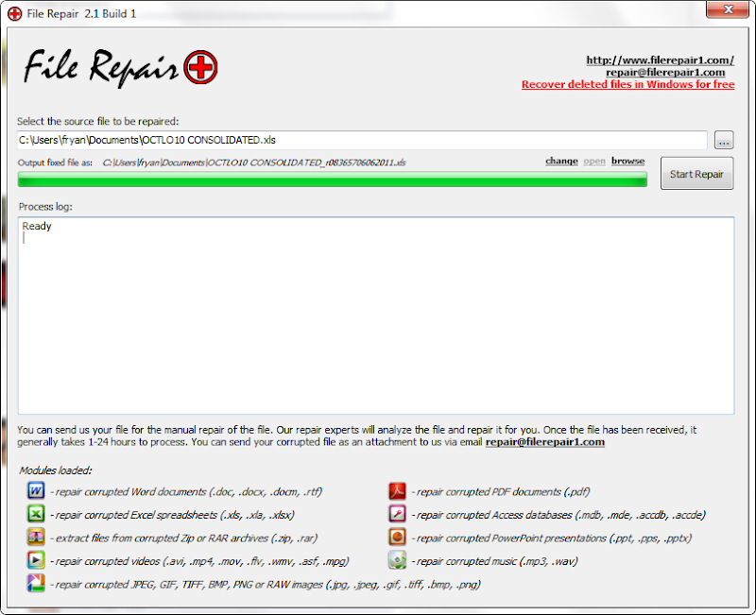Click the 'change' output file link
This screenshot has height=615, width=756.
coord(561,161)
